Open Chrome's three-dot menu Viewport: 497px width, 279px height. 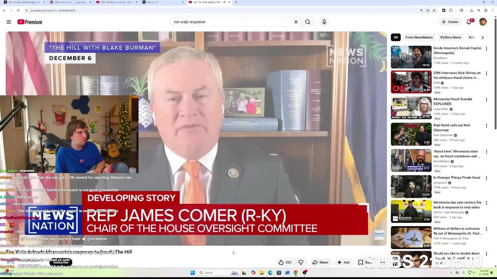point(492,10)
